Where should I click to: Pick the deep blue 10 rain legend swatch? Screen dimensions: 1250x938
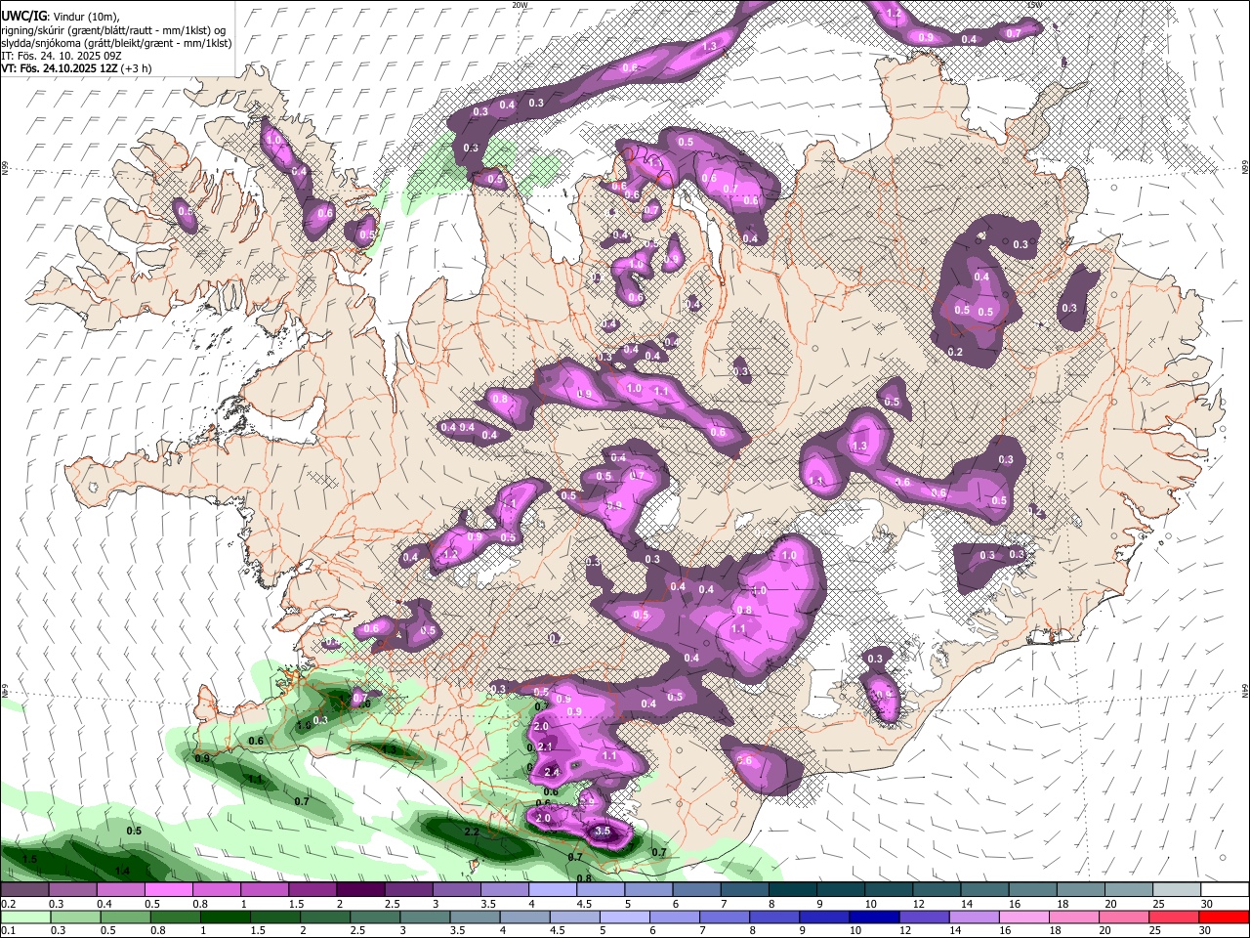[x=874, y=917]
